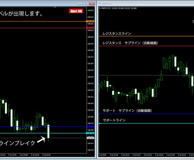
Task: Click the GBPJPY,M1 title of right window
Action: (107, 4)
